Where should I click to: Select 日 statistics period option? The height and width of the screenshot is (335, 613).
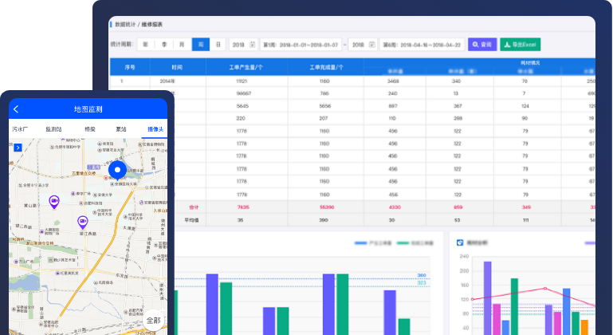coord(219,45)
